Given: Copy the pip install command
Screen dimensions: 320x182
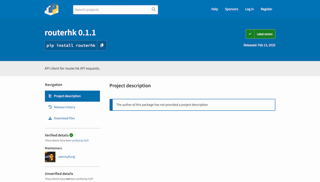Looking at the screenshot, I should [x=102, y=45].
